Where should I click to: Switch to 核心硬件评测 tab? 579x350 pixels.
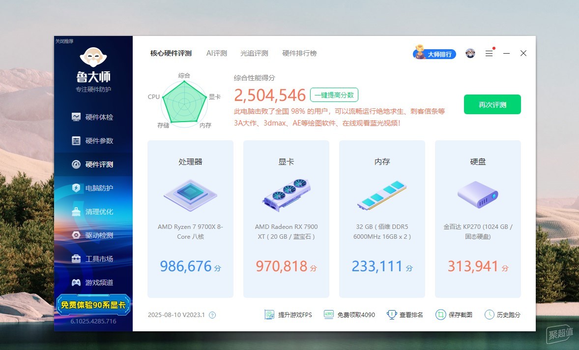171,53
